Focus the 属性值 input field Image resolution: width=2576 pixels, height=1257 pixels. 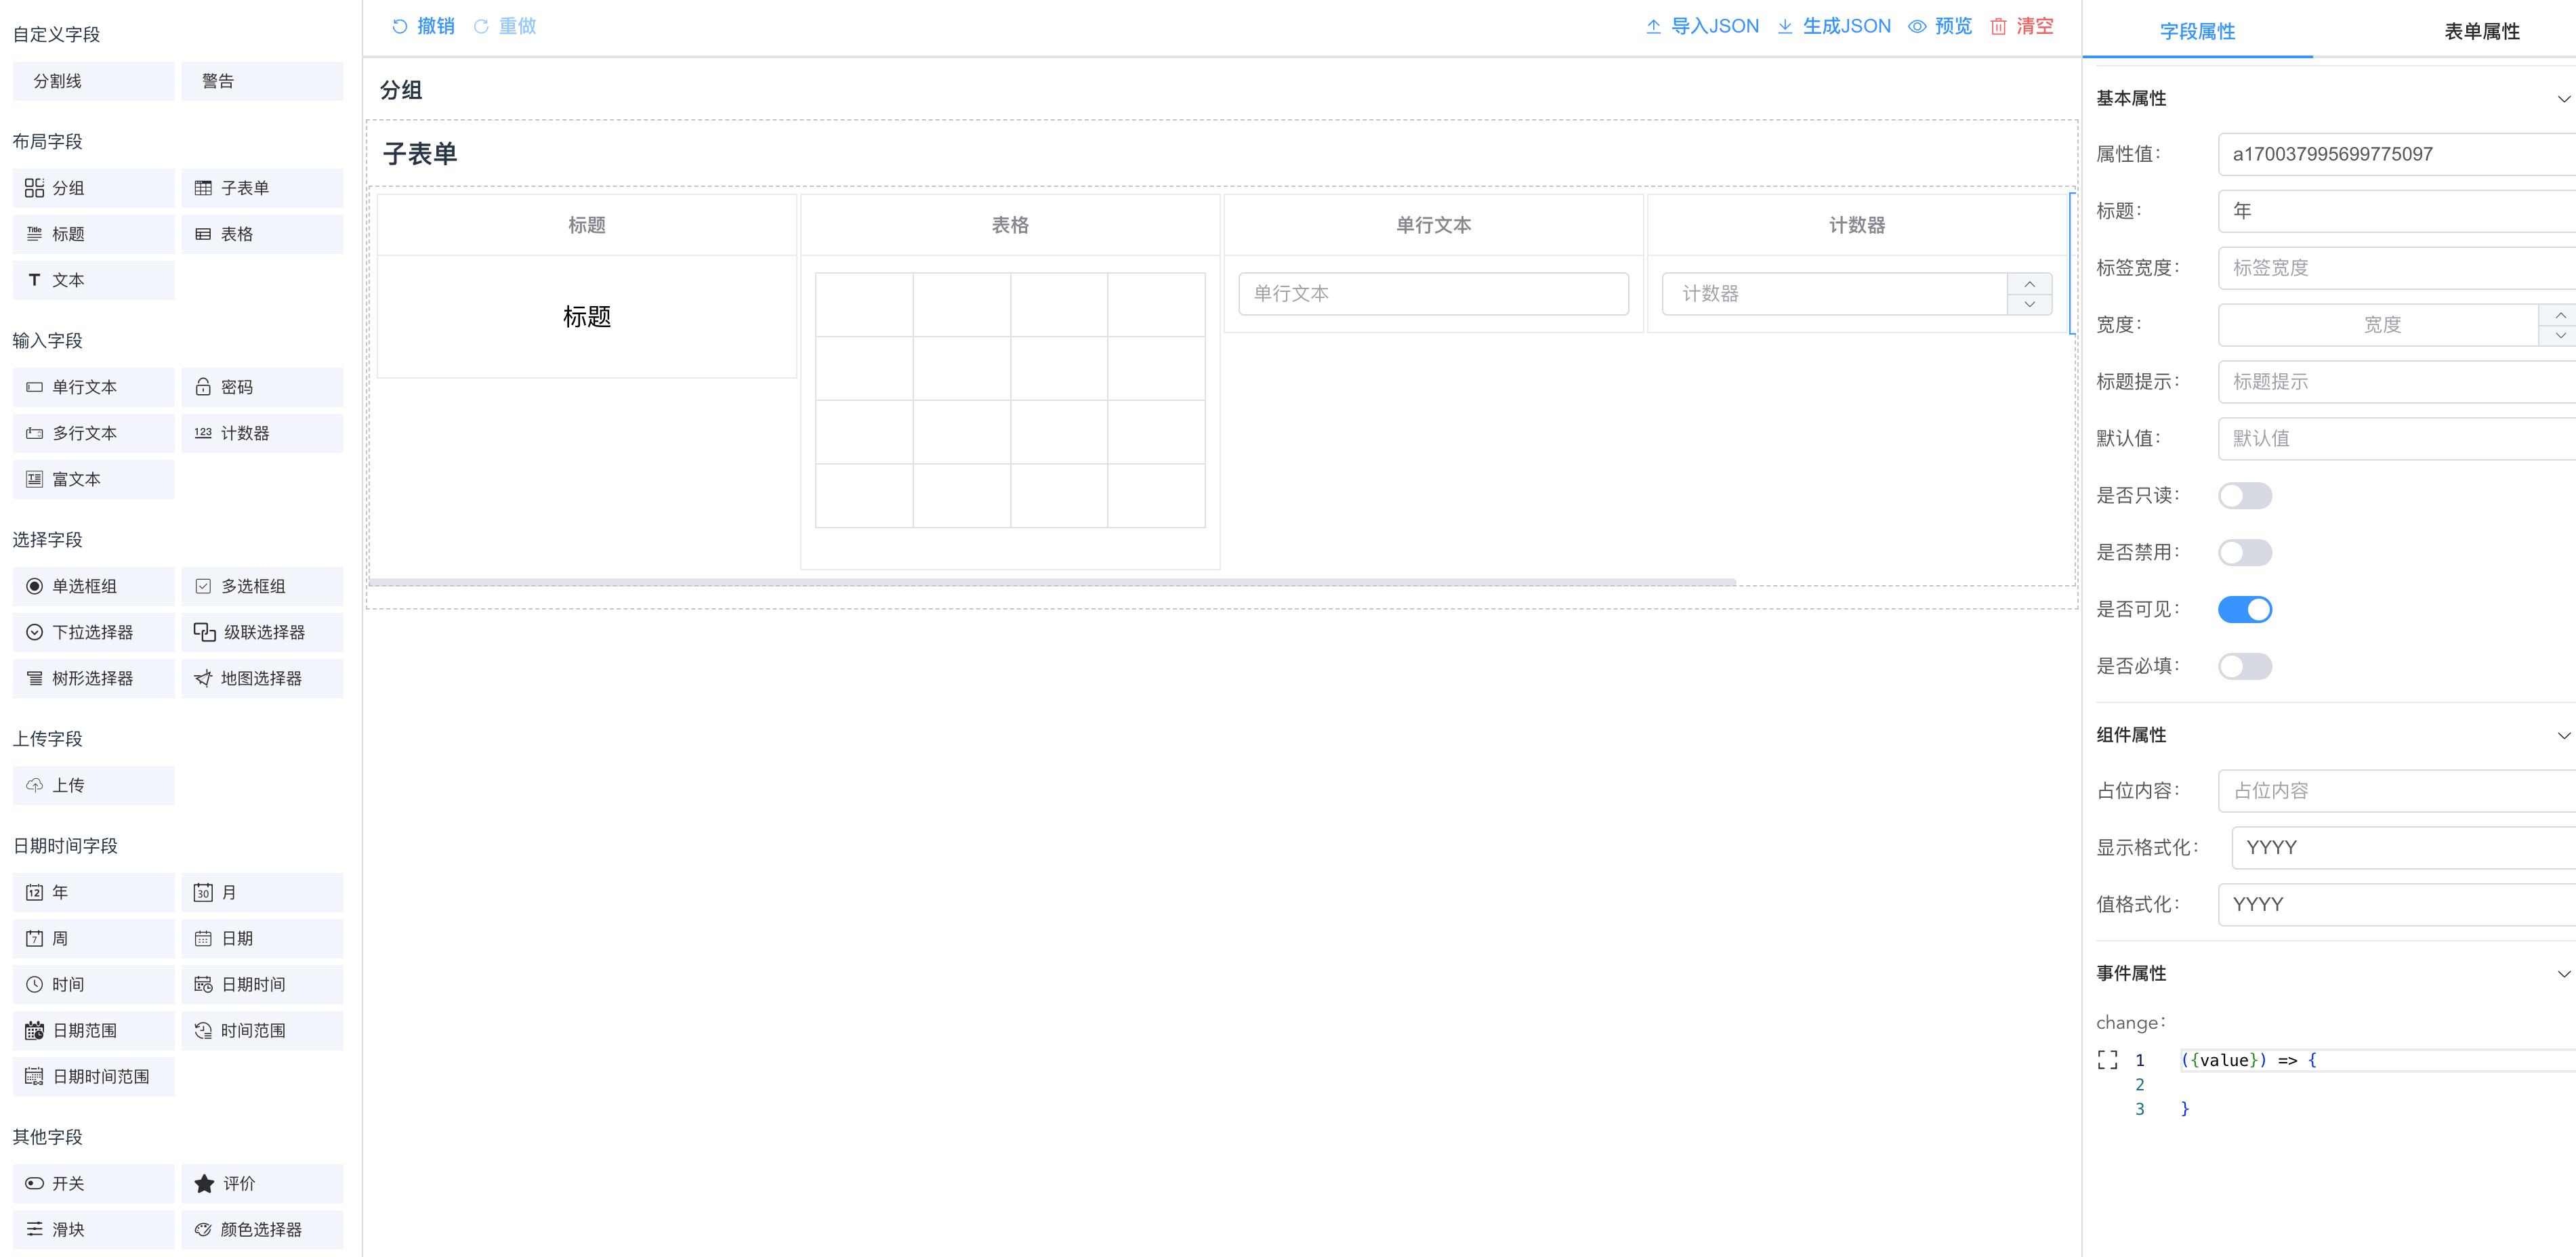coord(2396,154)
